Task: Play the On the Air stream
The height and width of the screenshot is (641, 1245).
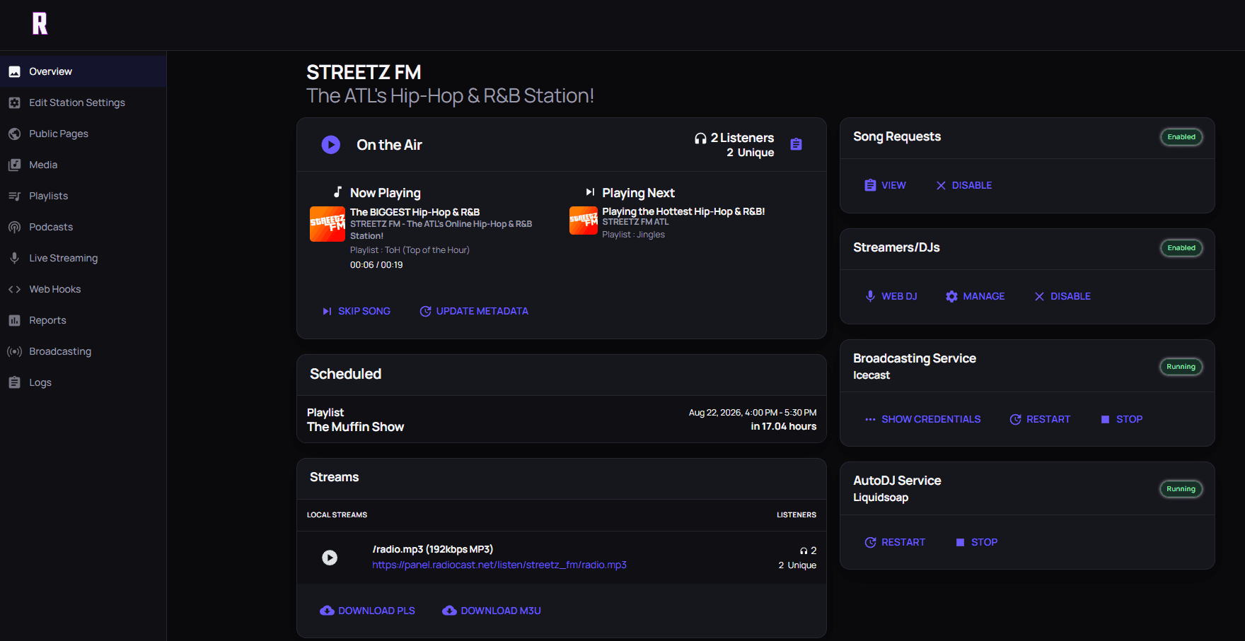Action: tap(331, 145)
